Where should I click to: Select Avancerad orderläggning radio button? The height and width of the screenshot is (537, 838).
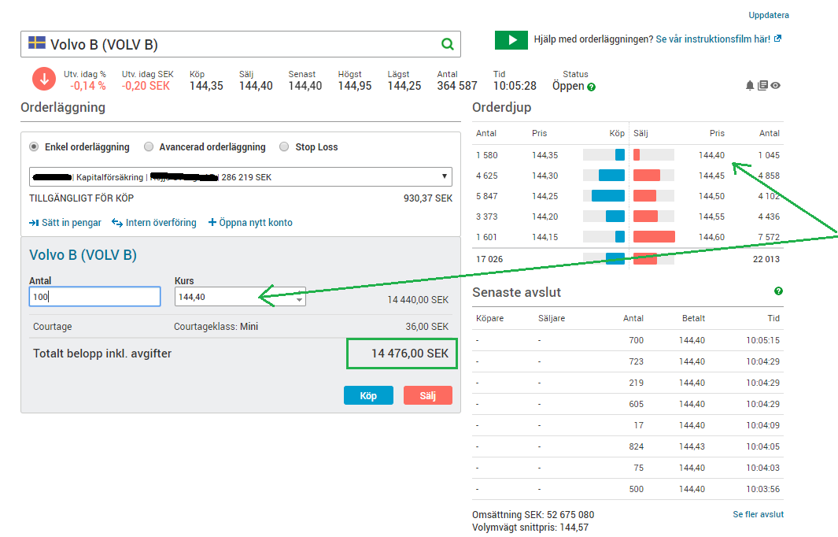point(149,146)
